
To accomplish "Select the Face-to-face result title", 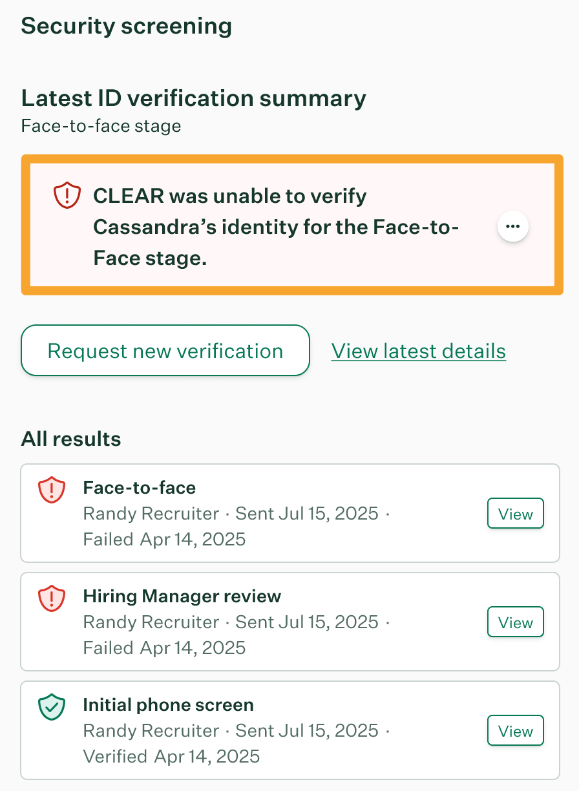I will click(x=139, y=487).
